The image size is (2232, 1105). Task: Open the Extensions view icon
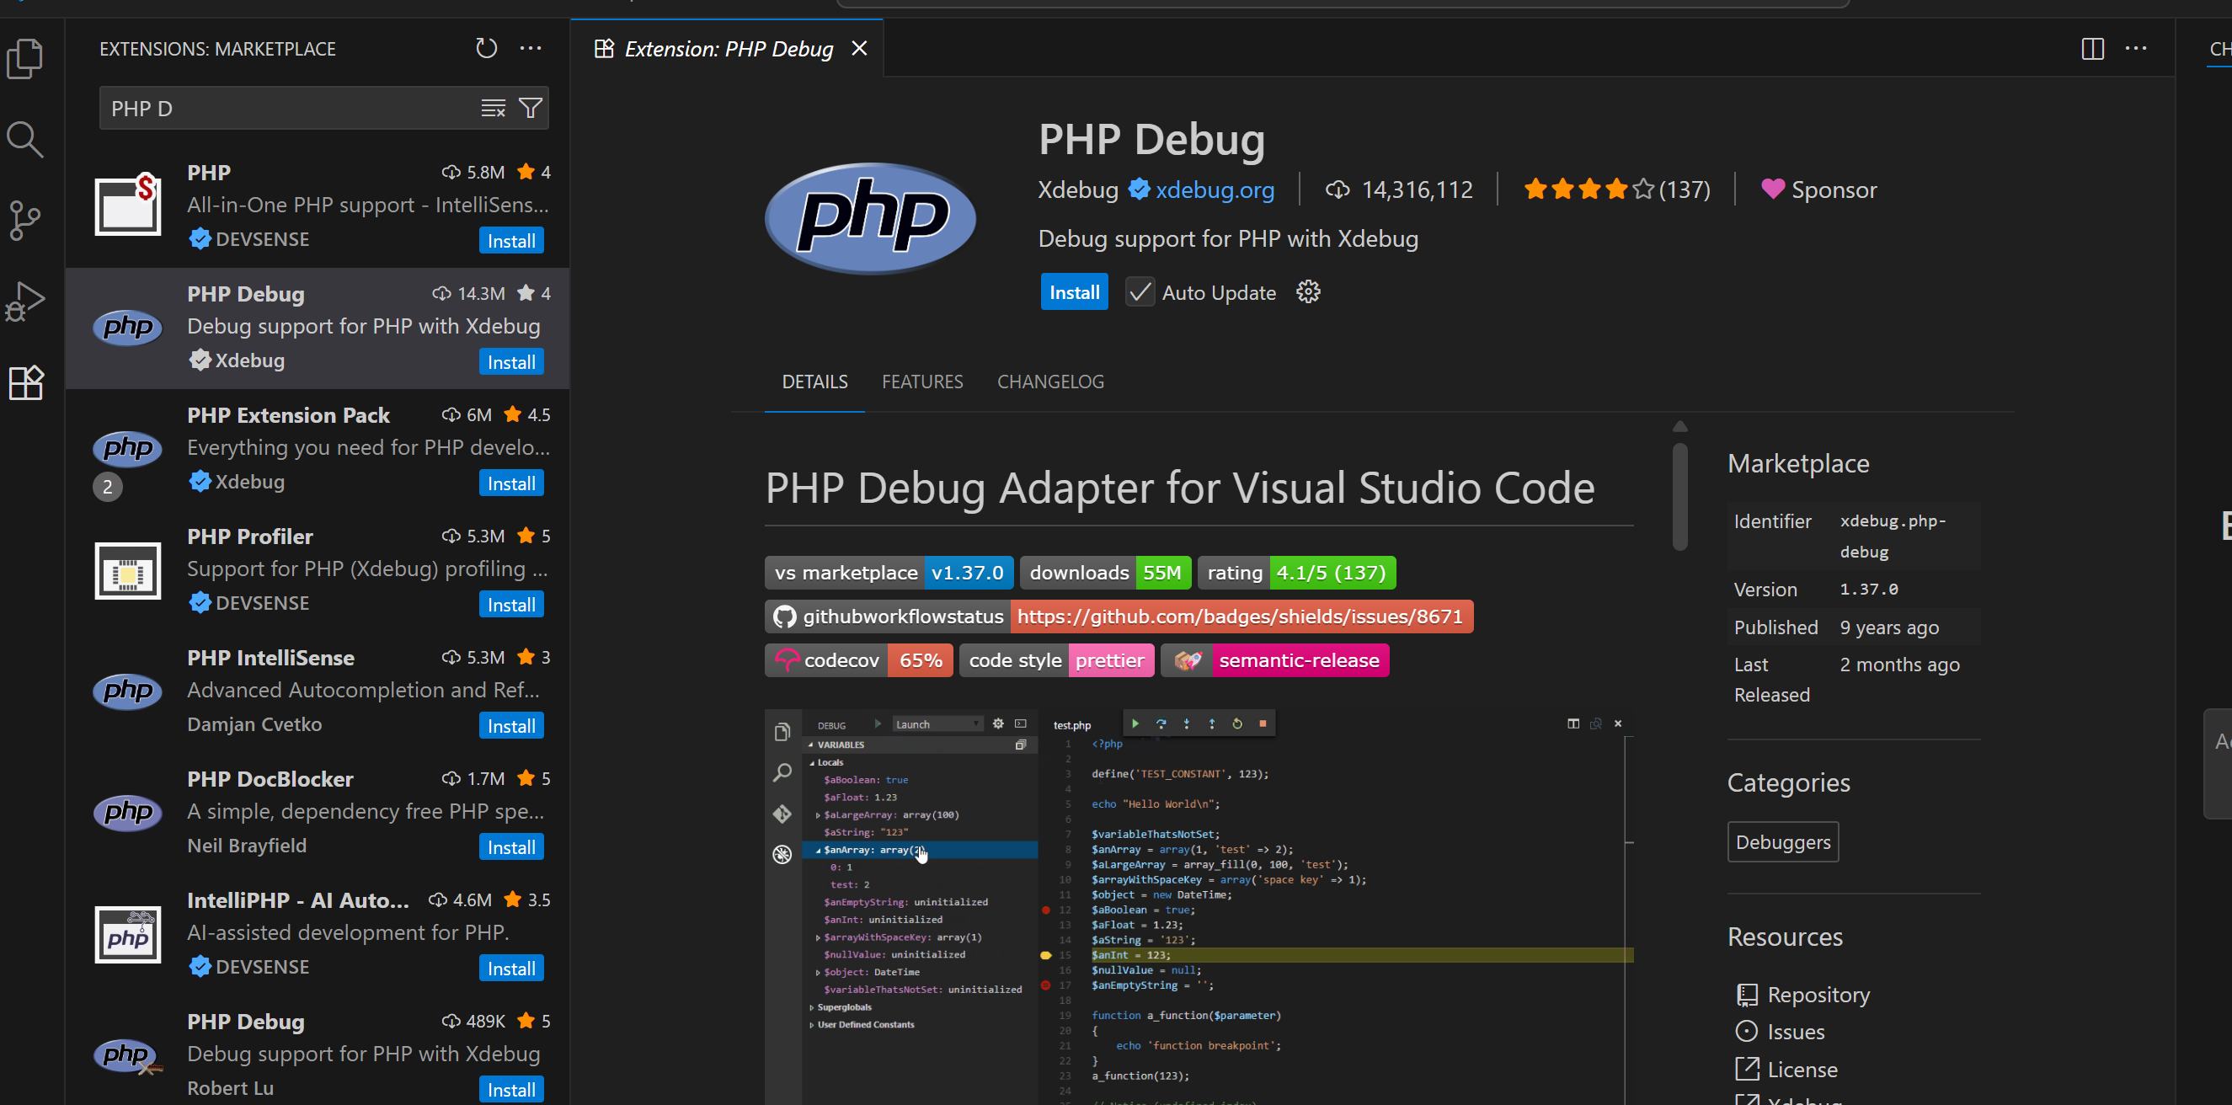[x=25, y=382]
